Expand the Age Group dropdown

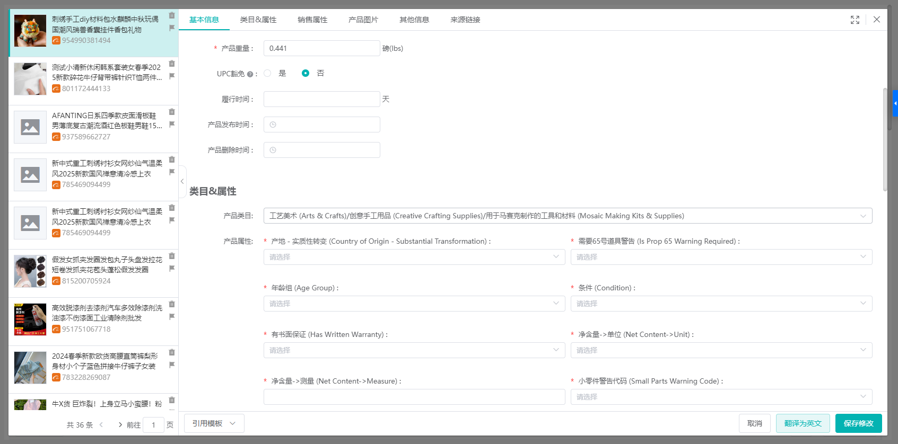tap(414, 304)
